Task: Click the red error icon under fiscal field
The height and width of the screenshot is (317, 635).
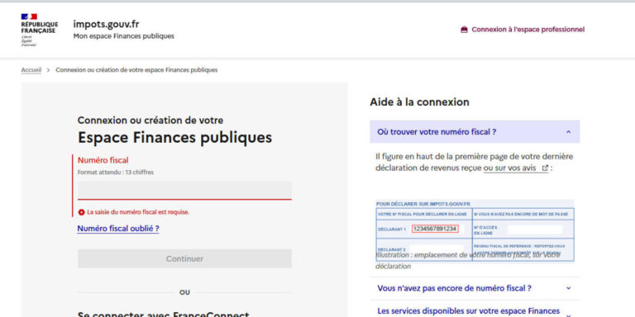Action: [81, 212]
